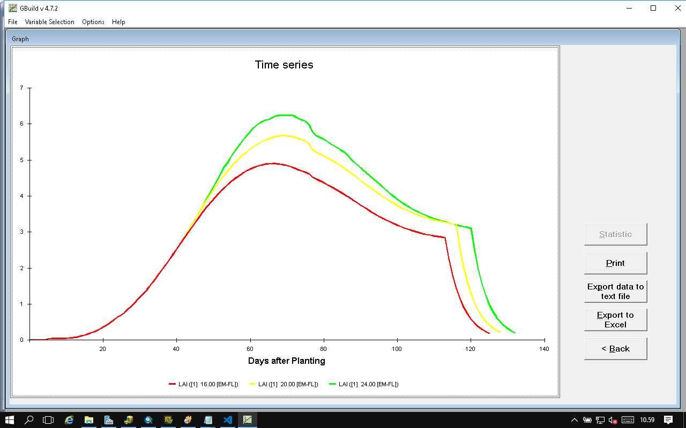Click the muted speaker volume icon
The height and width of the screenshot is (428, 686).
tap(613, 420)
